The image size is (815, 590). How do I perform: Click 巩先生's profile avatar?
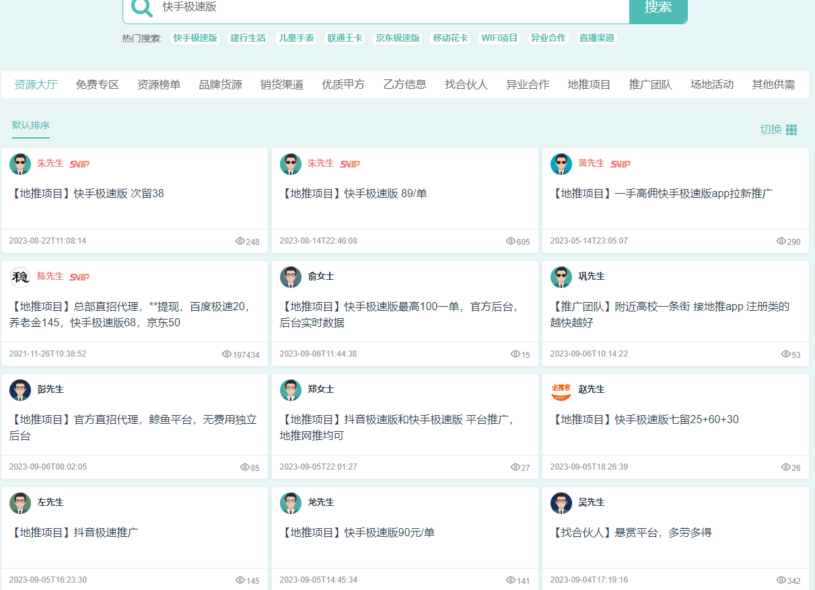[x=561, y=277]
